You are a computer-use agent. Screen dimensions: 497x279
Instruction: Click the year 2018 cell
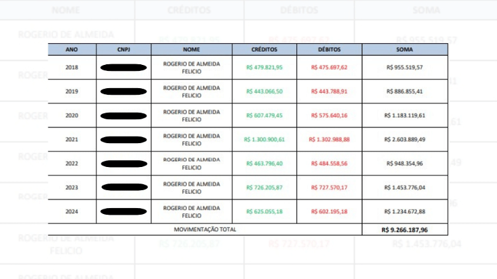(72, 67)
